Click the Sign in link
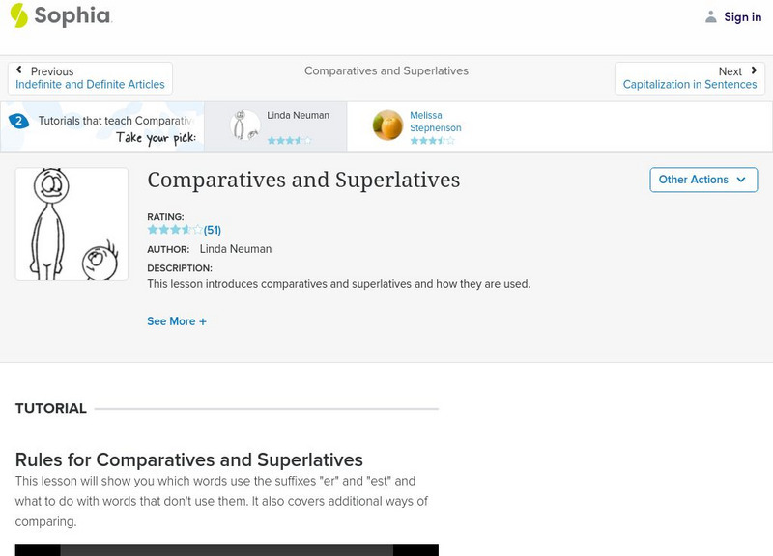 [742, 16]
